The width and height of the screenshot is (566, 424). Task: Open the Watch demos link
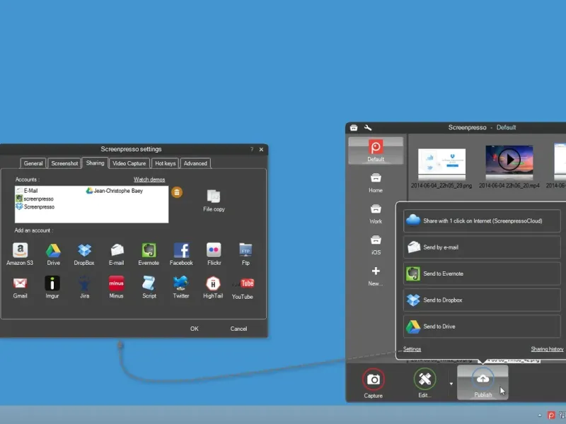[149, 179]
